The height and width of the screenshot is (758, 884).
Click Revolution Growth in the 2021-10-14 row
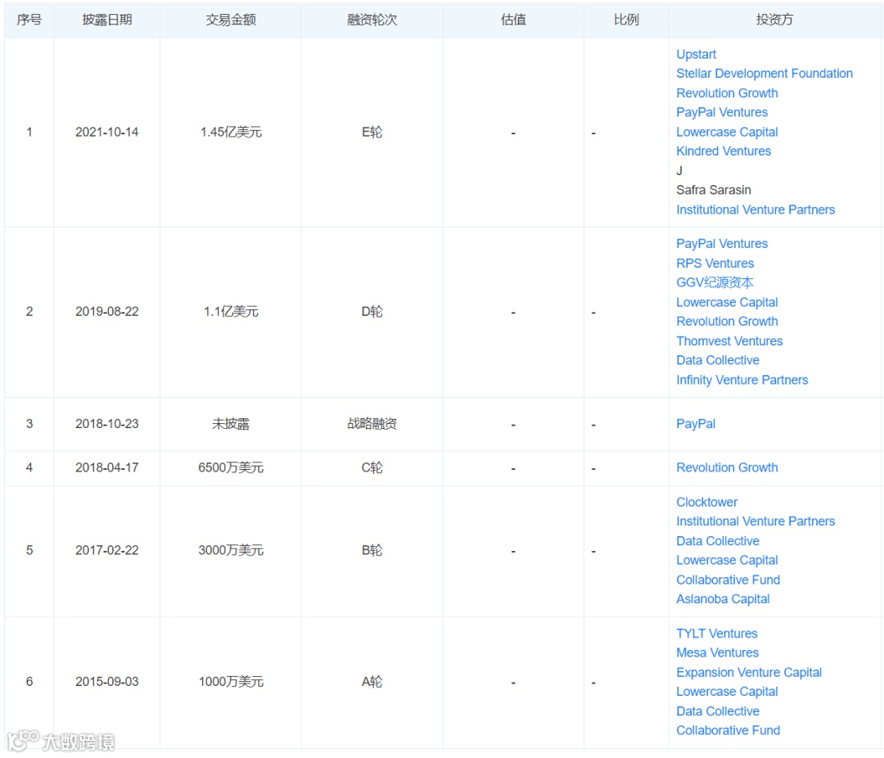[727, 93]
